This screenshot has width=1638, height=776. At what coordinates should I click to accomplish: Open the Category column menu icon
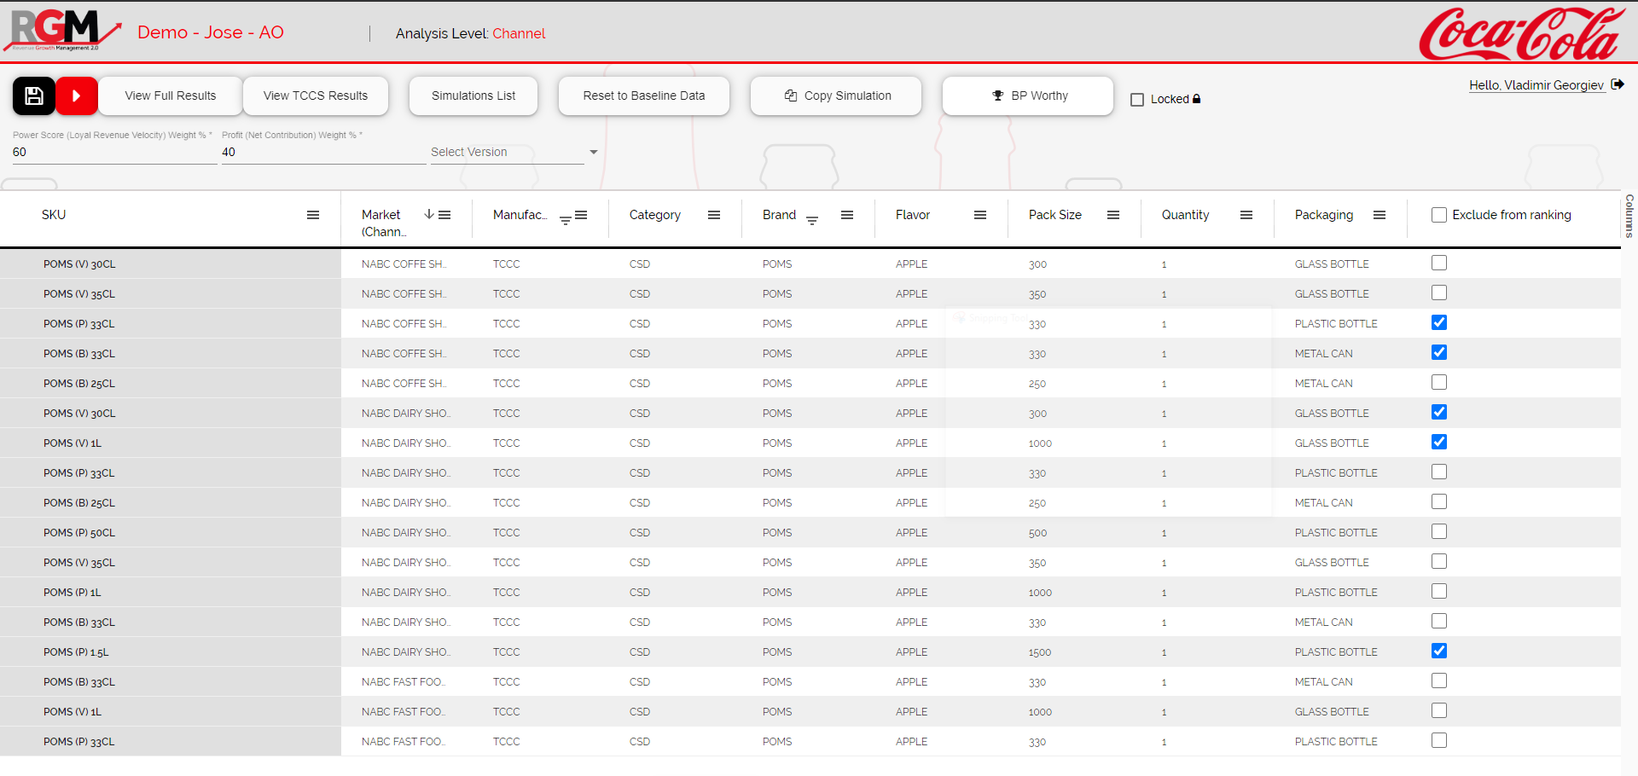[x=714, y=215]
